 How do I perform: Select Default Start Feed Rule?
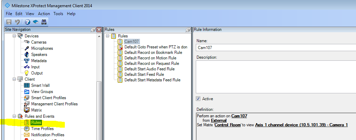pyautogui.click(x=144, y=74)
